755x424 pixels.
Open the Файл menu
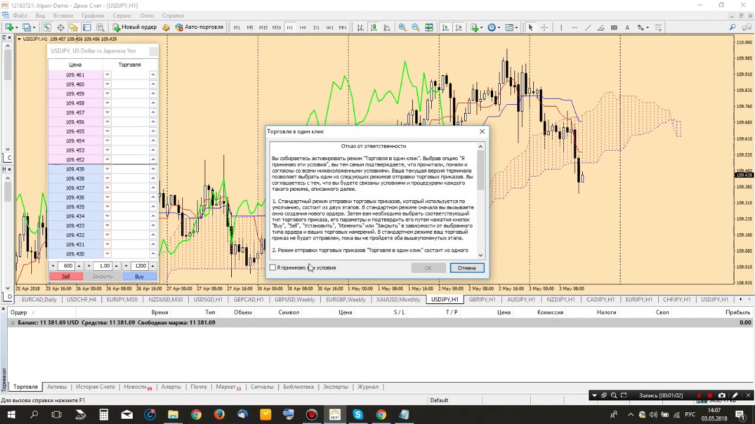pyautogui.click(x=19, y=15)
